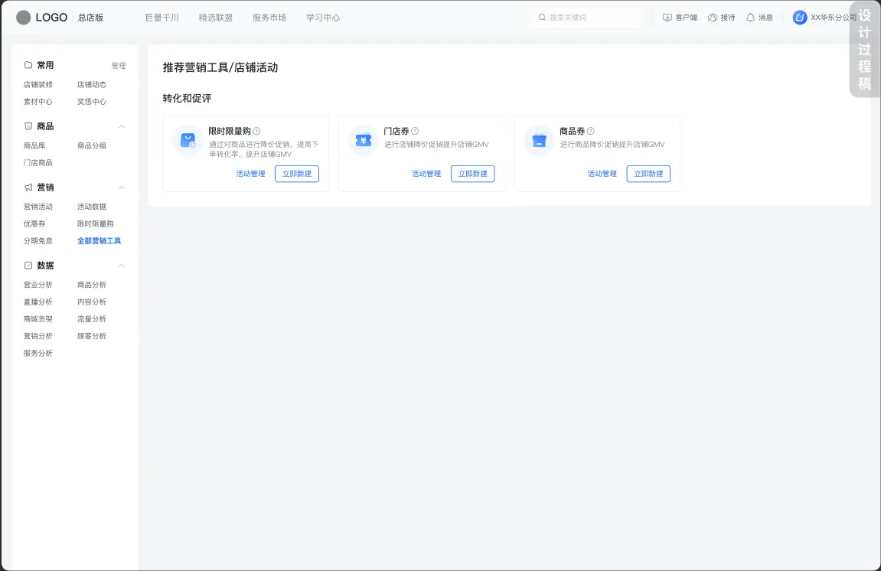Open 营销分析 in sidebar
Screen dimensions: 881x571
[38, 336]
